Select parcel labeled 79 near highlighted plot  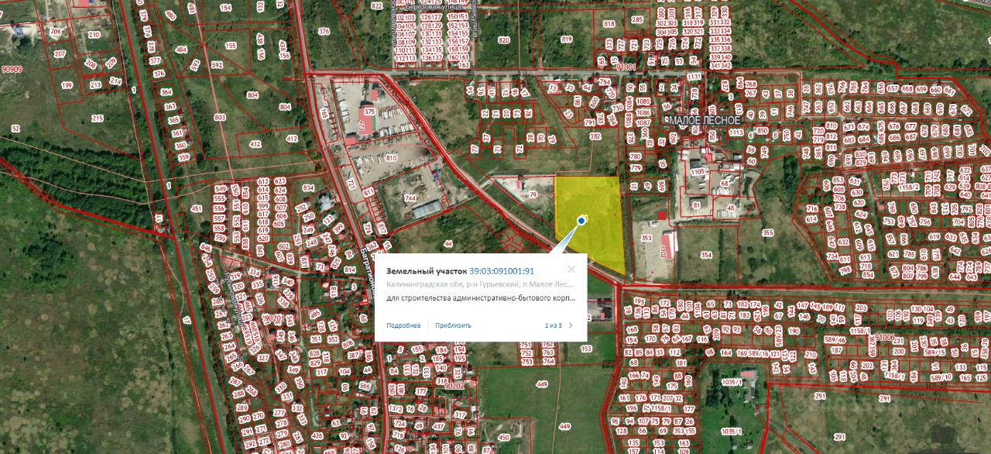tap(533, 194)
